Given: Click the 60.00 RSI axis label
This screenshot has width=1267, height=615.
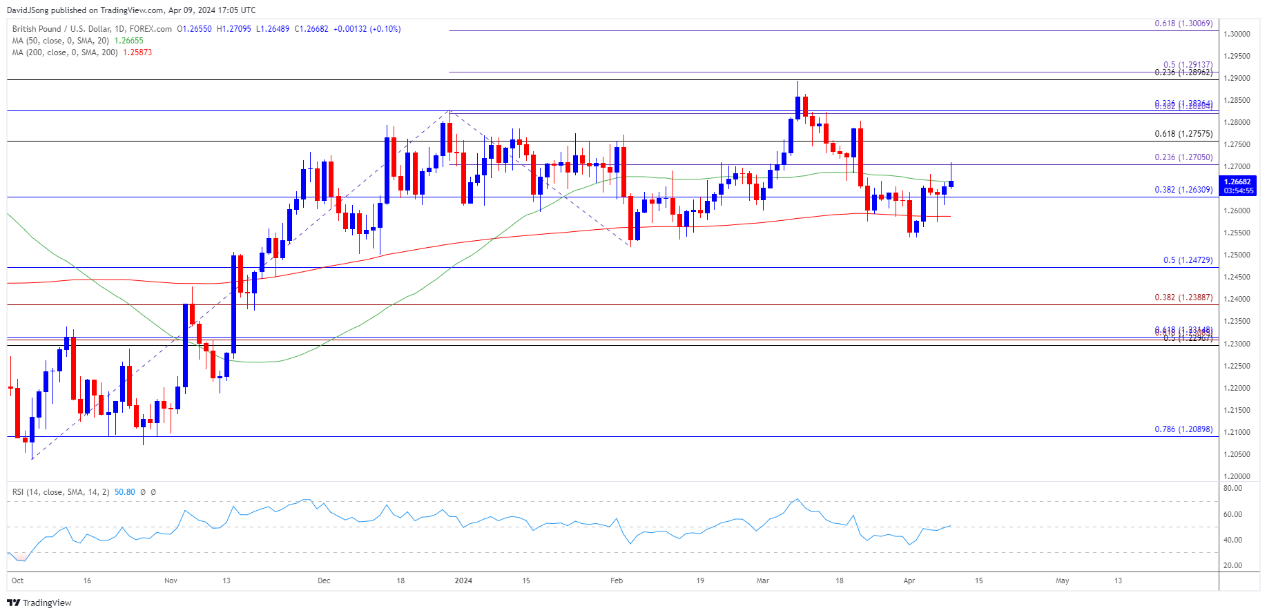Looking at the screenshot, I should coord(1233,515).
